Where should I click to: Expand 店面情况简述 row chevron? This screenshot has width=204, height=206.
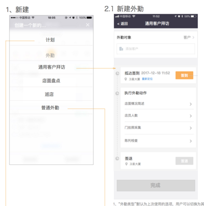(190, 104)
